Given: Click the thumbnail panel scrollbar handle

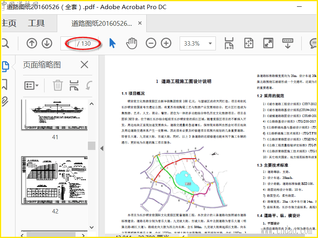Looking at the screenshot, I should [92, 146].
